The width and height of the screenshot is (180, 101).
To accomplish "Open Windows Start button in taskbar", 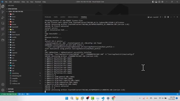I will coord(67,98).
